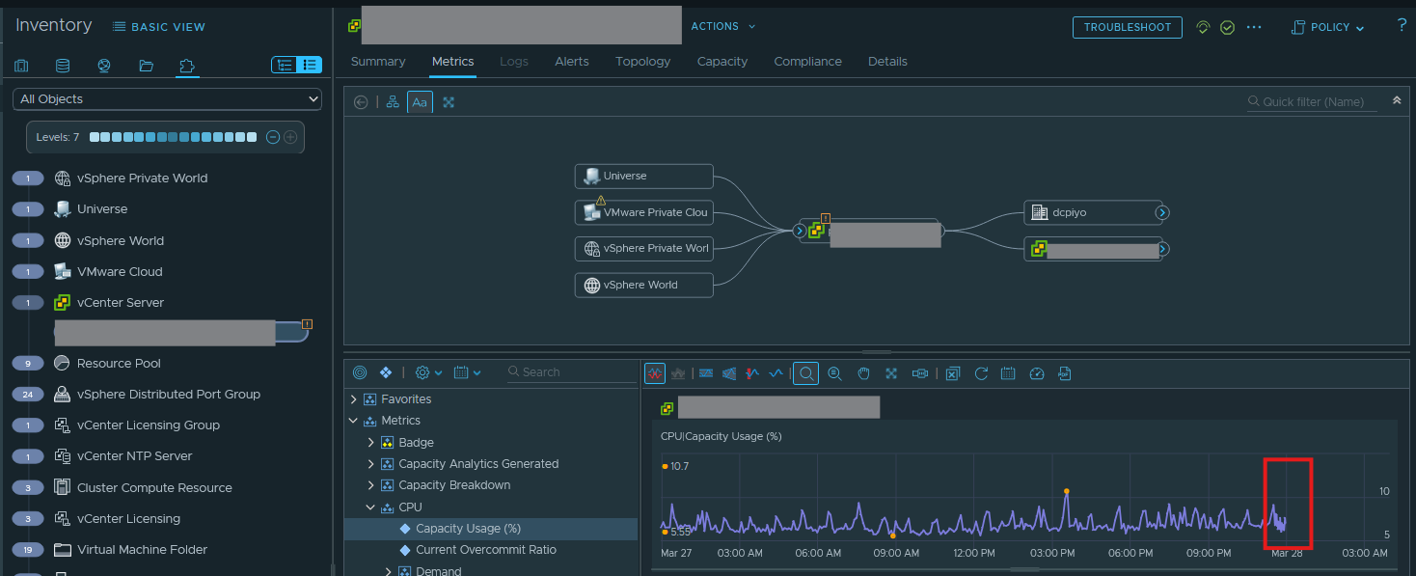This screenshot has height=576, width=1416.
Task: Click the fit-to-view icon in topology toolbar
Action: point(449,101)
